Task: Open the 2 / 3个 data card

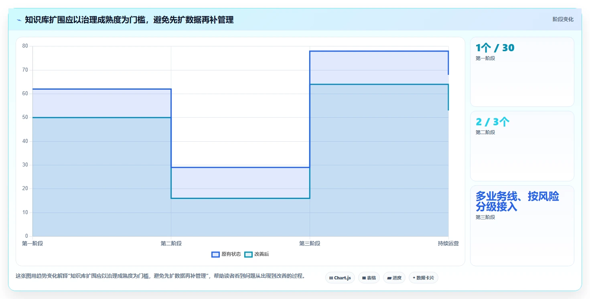Action: click(x=522, y=146)
